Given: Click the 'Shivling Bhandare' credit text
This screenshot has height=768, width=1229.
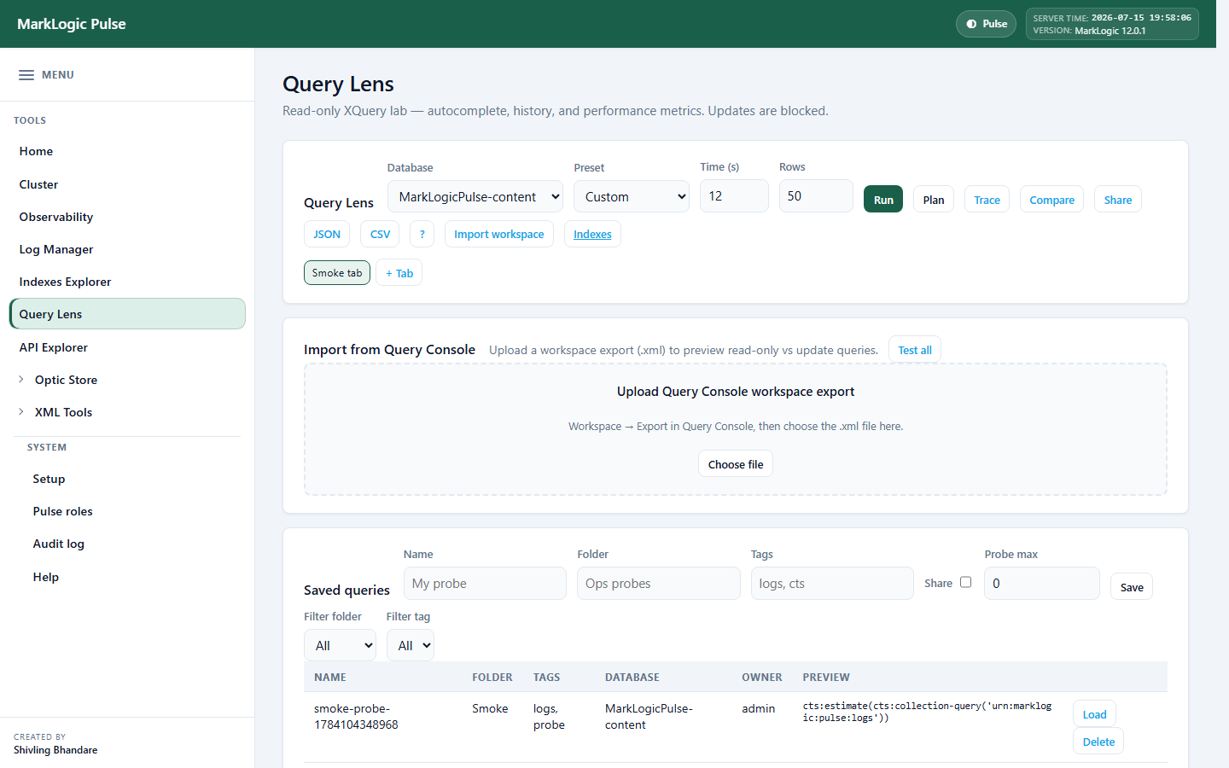Looking at the screenshot, I should (55, 750).
